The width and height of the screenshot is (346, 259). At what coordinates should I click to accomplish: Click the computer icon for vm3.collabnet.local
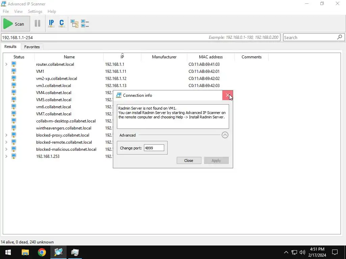point(14,85)
